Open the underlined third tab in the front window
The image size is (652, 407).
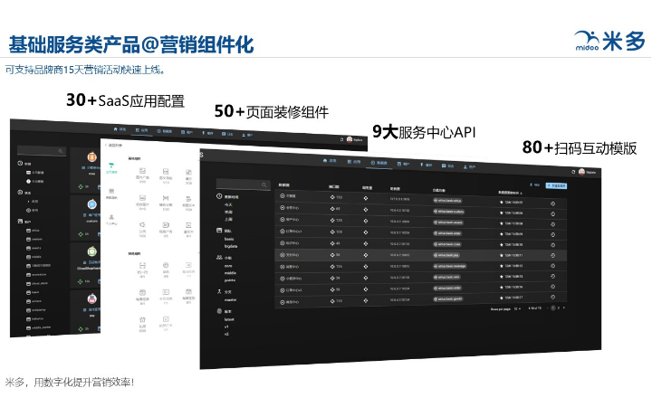pyautogui.click(x=379, y=163)
